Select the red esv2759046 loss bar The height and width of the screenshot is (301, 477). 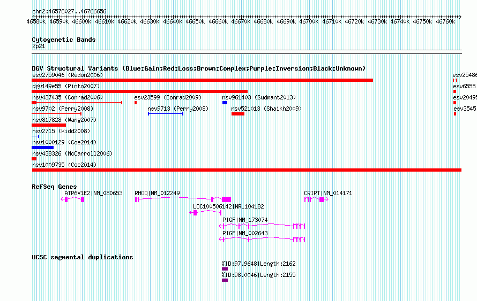[202, 80]
